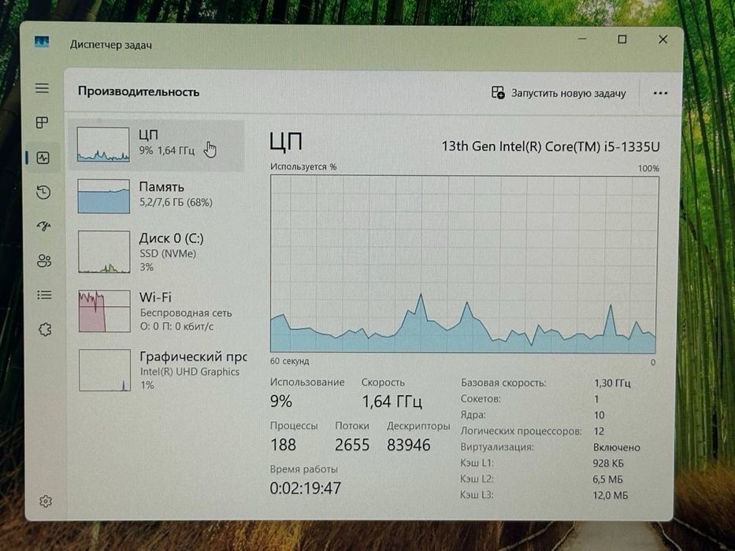Click the Потоки count 2655
Viewport: 735px width, 551px height.
[x=352, y=445]
